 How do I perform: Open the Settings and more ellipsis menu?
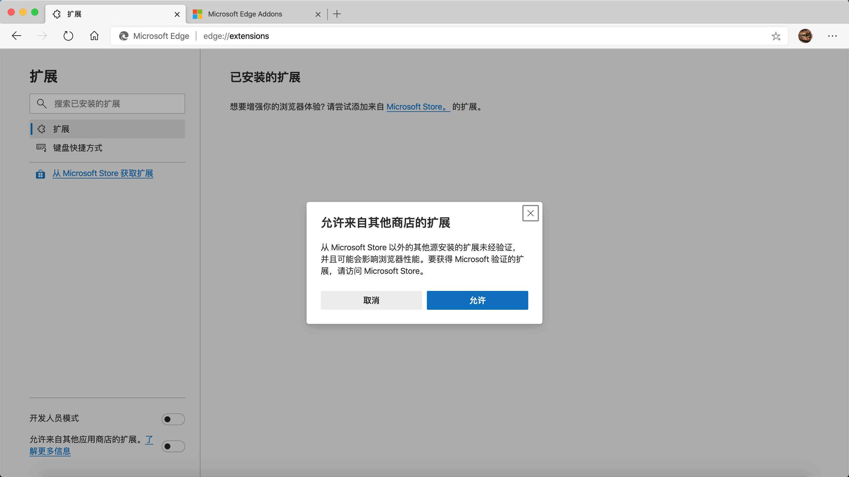pos(832,36)
